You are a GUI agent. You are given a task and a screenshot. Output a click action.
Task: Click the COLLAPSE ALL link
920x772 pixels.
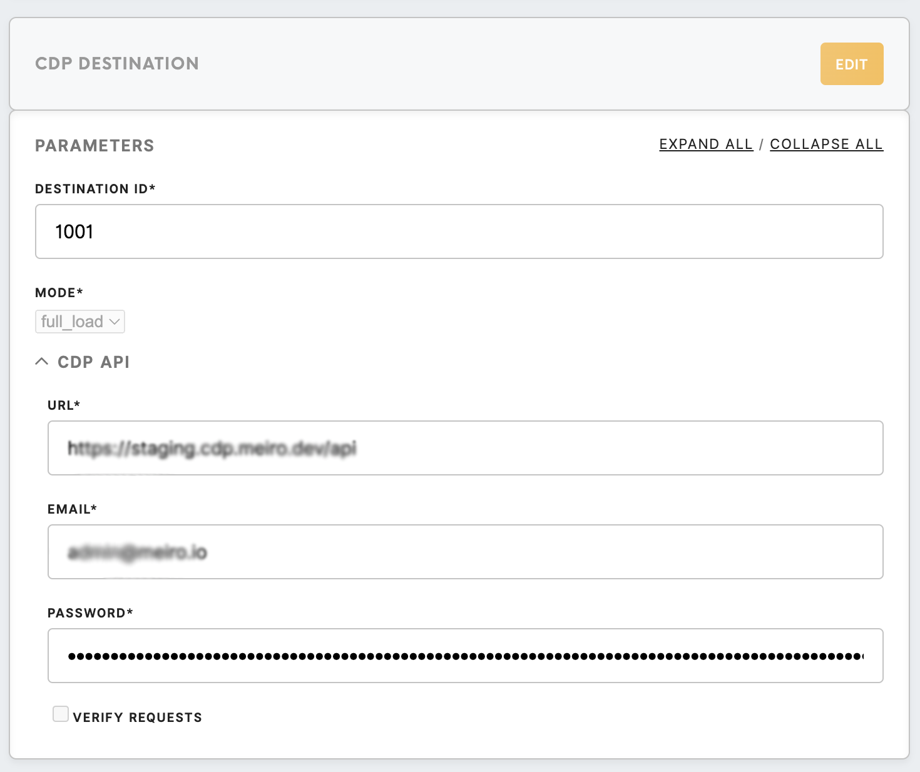pos(825,145)
